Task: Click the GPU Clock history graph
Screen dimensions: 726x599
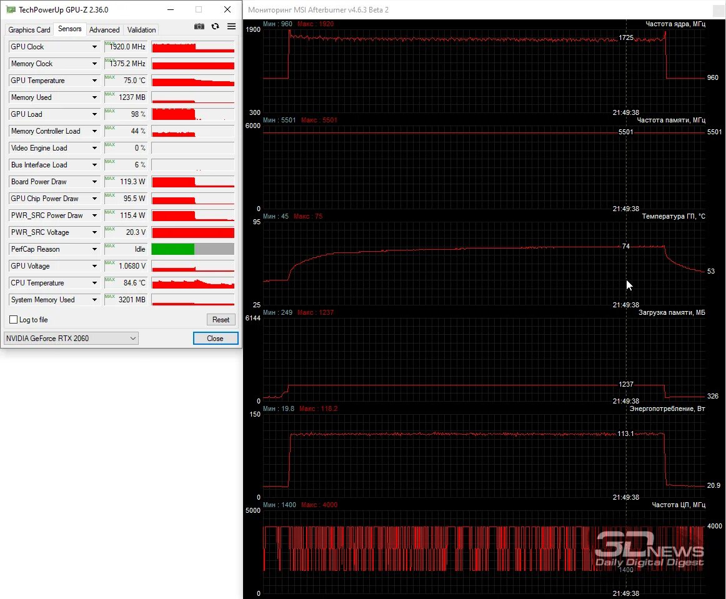Action: pyautogui.click(x=192, y=47)
